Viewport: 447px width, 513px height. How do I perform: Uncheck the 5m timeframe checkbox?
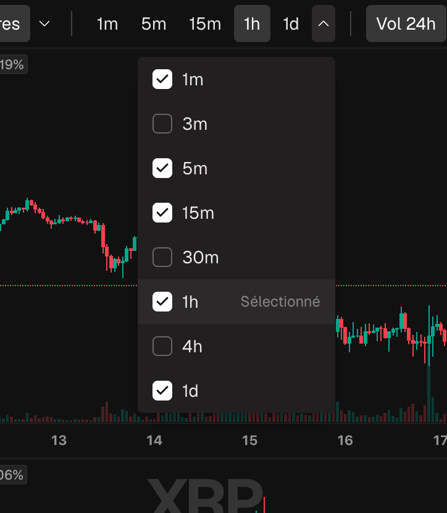point(162,168)
